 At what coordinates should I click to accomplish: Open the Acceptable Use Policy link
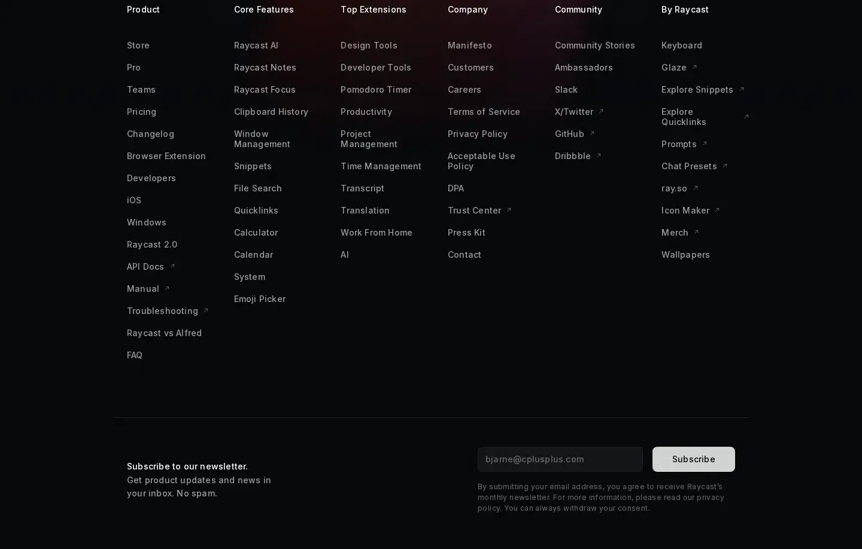[481, 161]
